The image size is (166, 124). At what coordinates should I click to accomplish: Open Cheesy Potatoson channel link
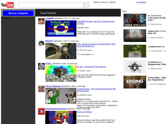(53, 86)
